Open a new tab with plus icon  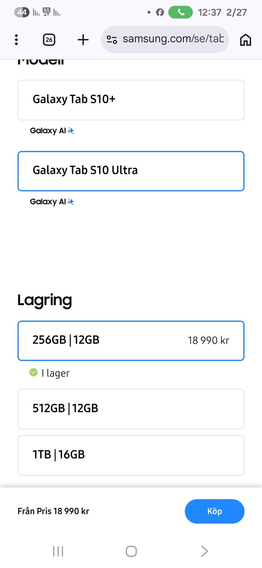[83, 40]
